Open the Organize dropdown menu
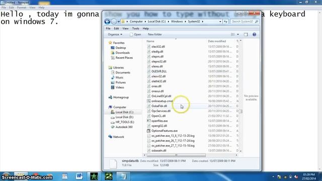Screen dimensions: 322x181 pos(115,35)
